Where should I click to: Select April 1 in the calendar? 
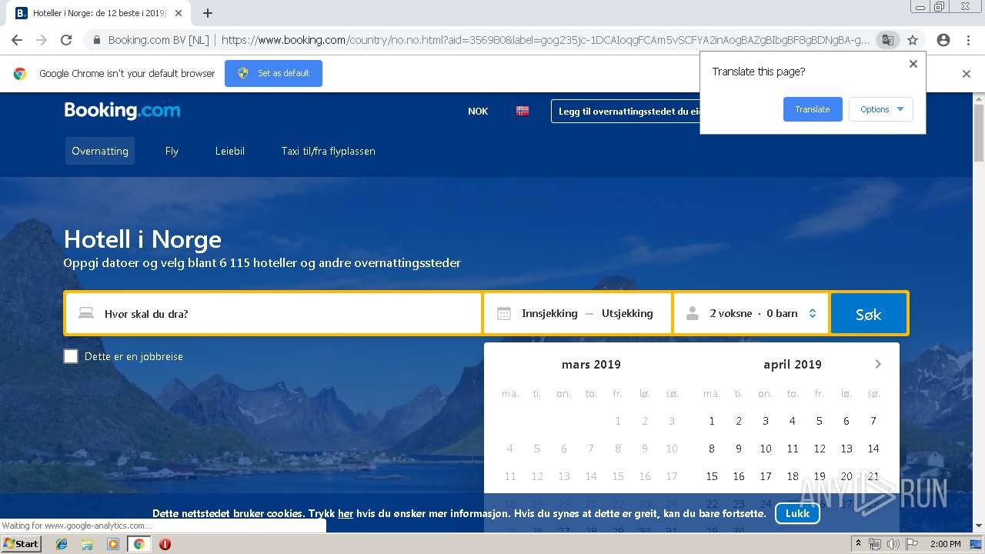tap(712, 421)
